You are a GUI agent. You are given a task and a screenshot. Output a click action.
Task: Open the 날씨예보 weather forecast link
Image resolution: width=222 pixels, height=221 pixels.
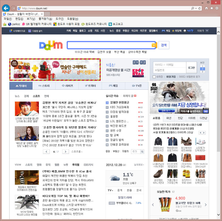point(139,165)
